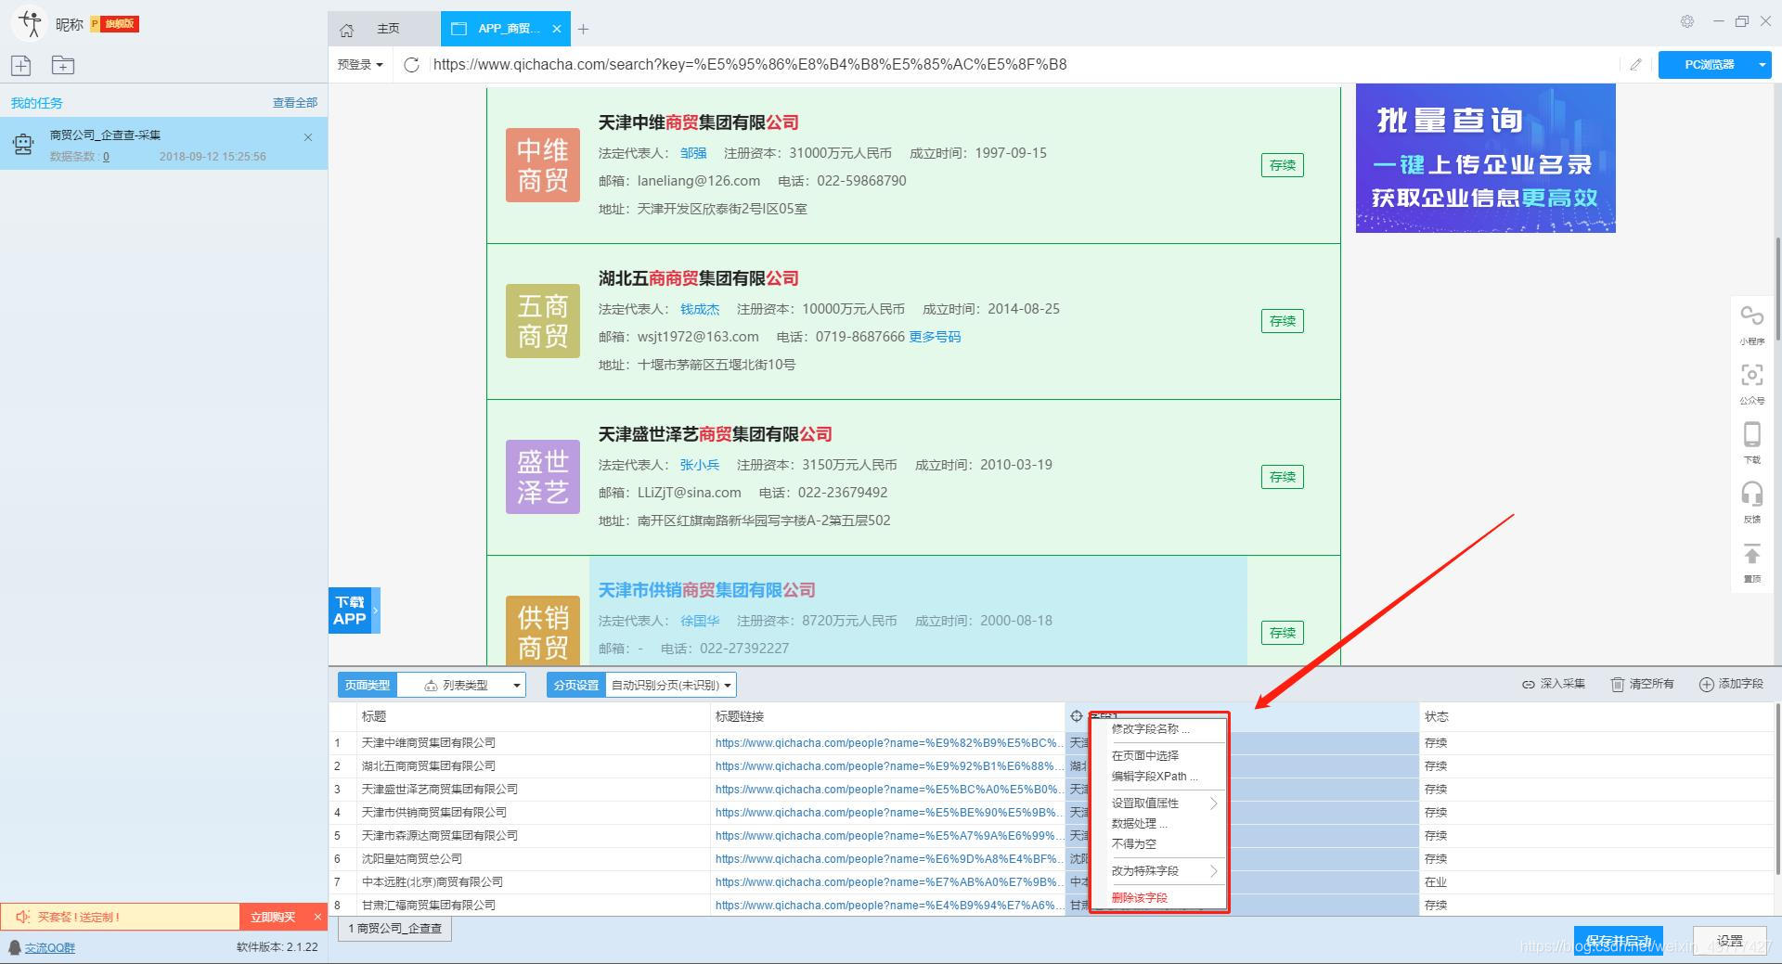Click 添加字段 button
This screenshot has height=964, width=1782.
point(1731,684)
